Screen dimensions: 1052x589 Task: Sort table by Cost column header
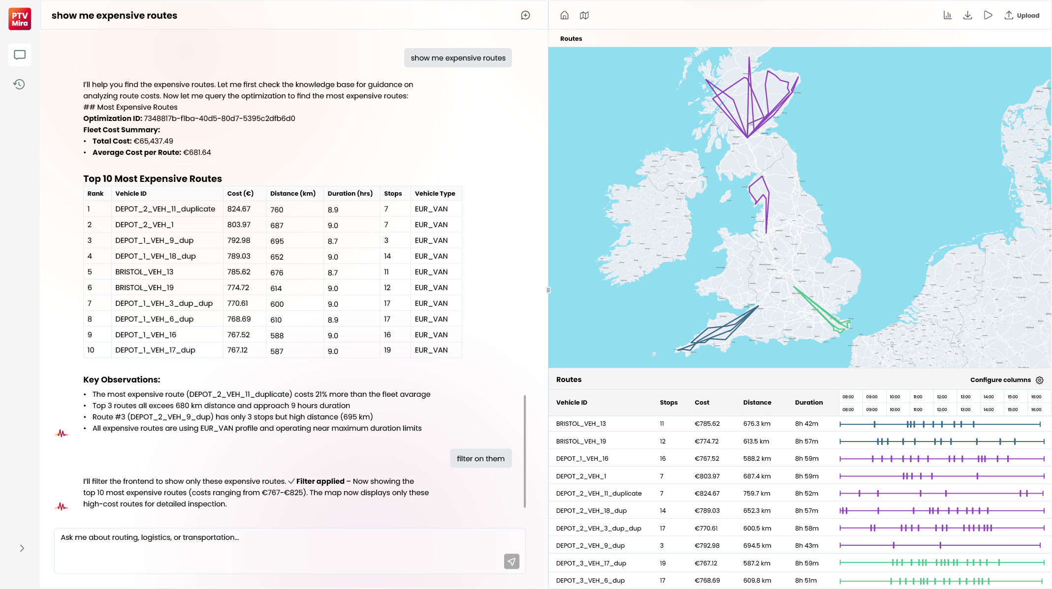[701, 403]
